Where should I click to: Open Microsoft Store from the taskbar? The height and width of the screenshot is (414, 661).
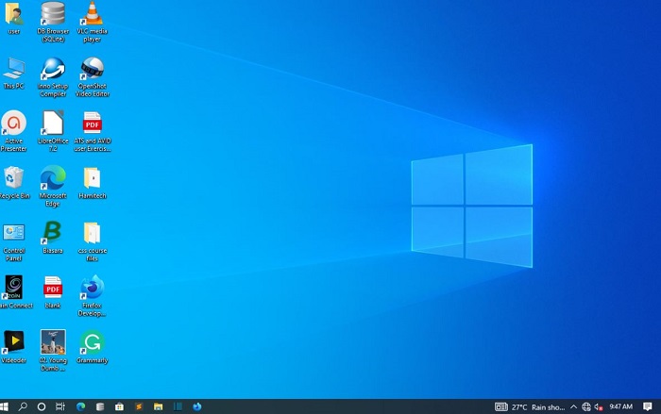119,406
